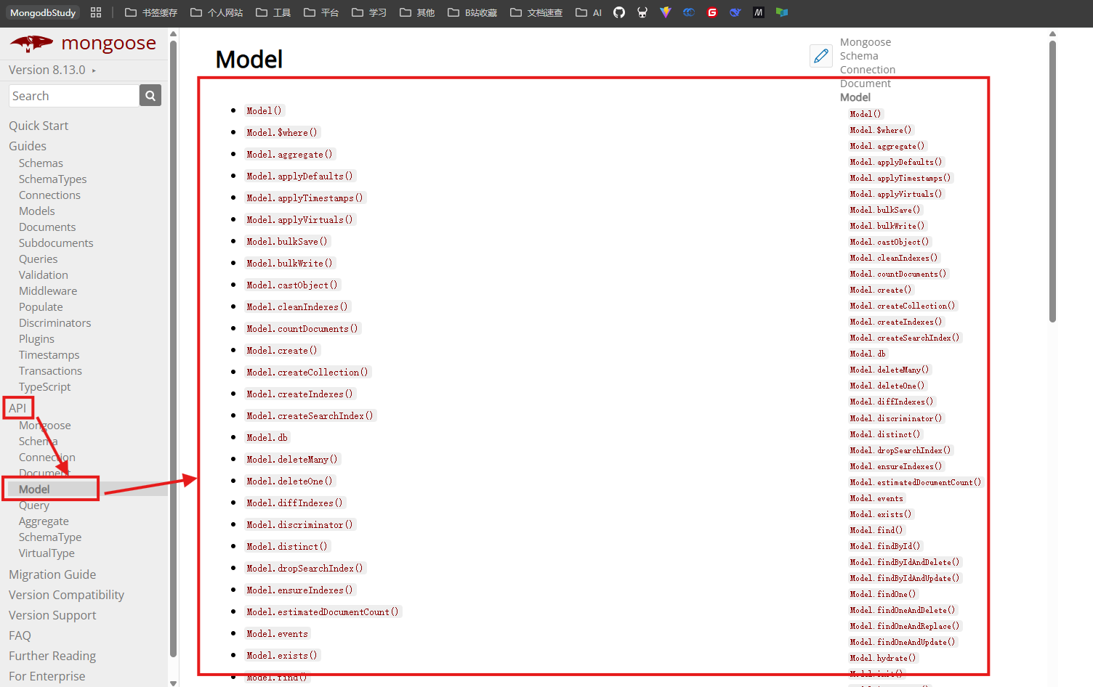Open the 其他 bookmark folder

click(417, 12)
